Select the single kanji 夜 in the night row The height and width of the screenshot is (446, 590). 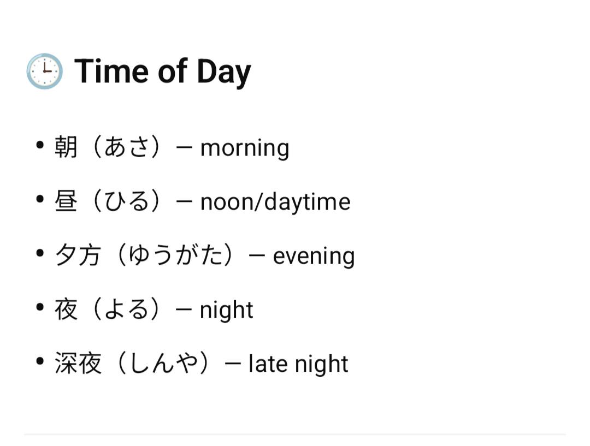tap(66, 310)
